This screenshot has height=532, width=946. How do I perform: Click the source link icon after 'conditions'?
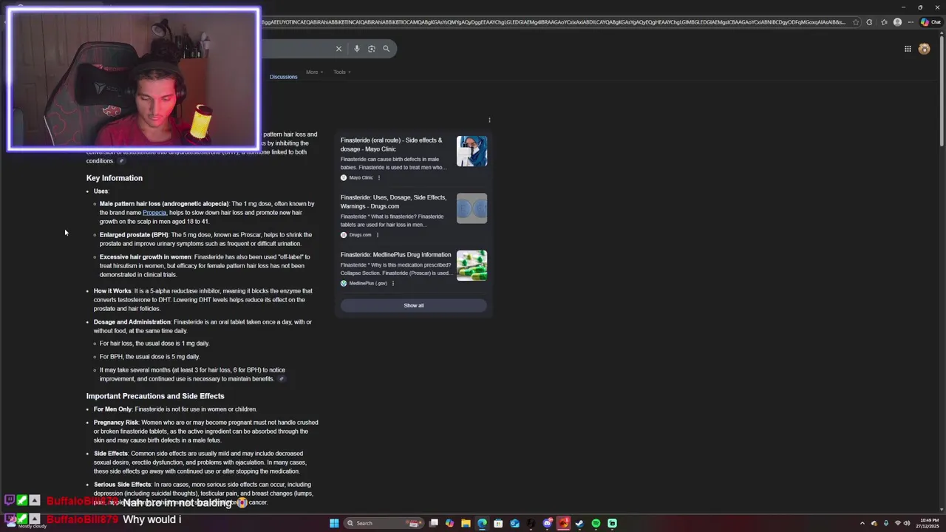[122, 161]
